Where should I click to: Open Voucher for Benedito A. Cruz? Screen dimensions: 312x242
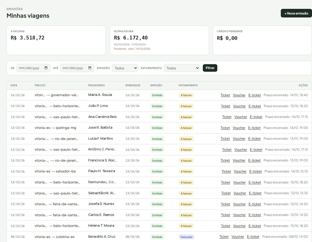238,237
